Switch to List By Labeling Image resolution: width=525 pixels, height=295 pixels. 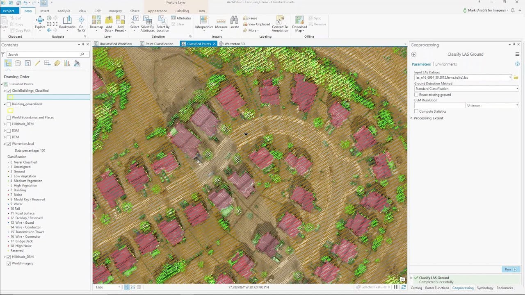pos(57,63)
